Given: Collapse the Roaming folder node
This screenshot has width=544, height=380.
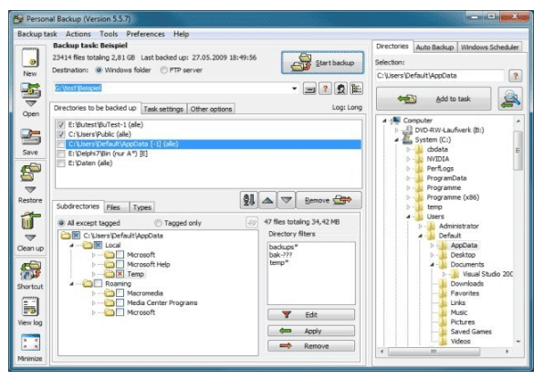Looking at the screenshot, I should pos(72,284).
